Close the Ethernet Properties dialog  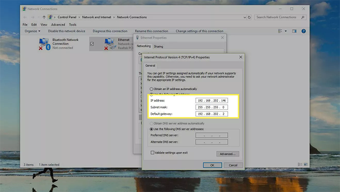pyautogui.click(x=222, y=38)
